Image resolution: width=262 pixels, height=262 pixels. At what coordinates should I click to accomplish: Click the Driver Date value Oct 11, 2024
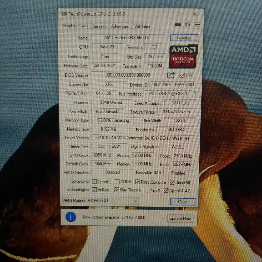[110, 146]
